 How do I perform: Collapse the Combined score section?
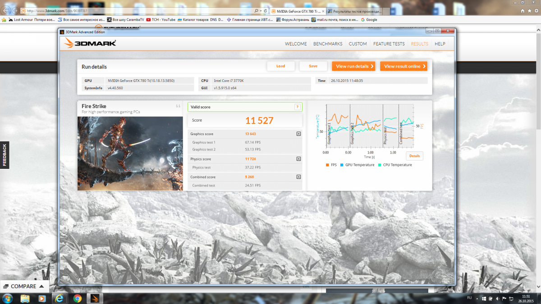298,177
